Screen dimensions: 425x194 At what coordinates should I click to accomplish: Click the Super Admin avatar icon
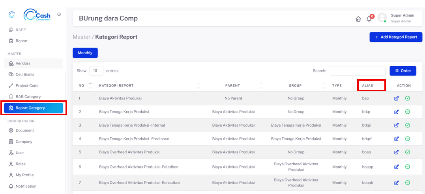tap(382, 18)
